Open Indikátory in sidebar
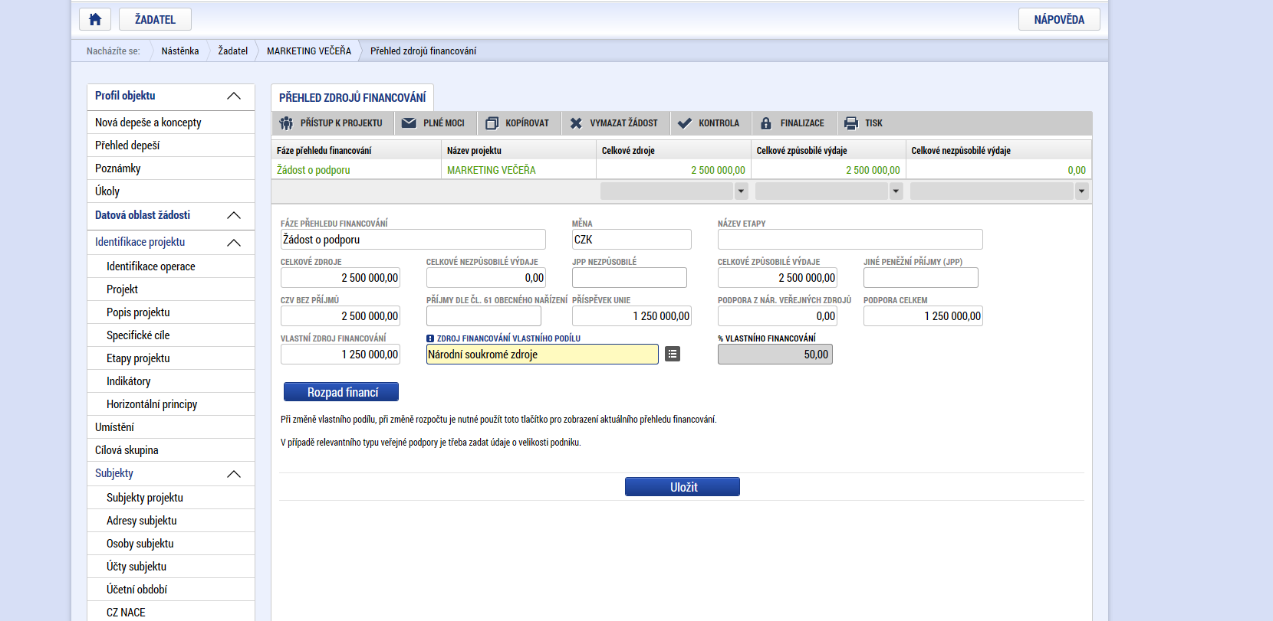 point(171,381)
